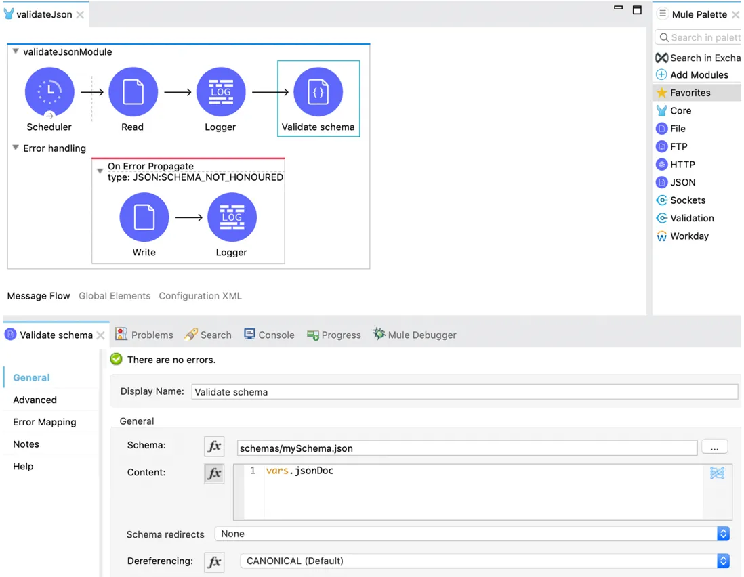Select the Notes section

26,444
